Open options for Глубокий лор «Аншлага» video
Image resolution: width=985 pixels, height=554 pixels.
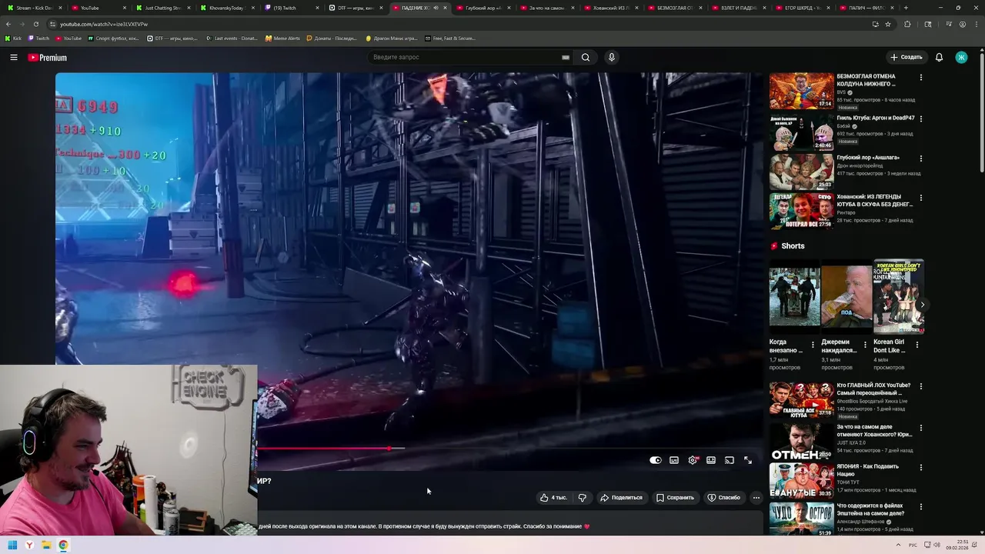(x=920, y=159)
